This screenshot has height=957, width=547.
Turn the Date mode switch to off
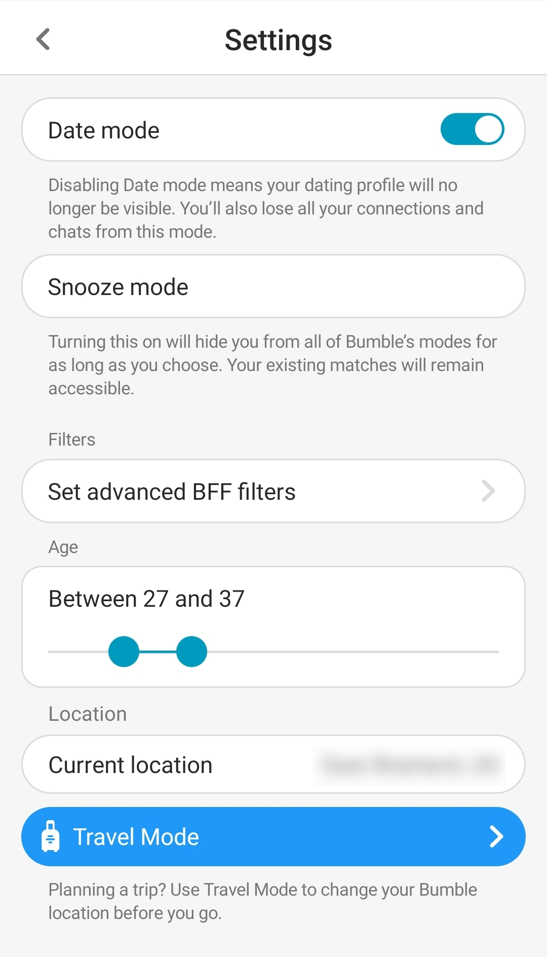tap(472, 129)
